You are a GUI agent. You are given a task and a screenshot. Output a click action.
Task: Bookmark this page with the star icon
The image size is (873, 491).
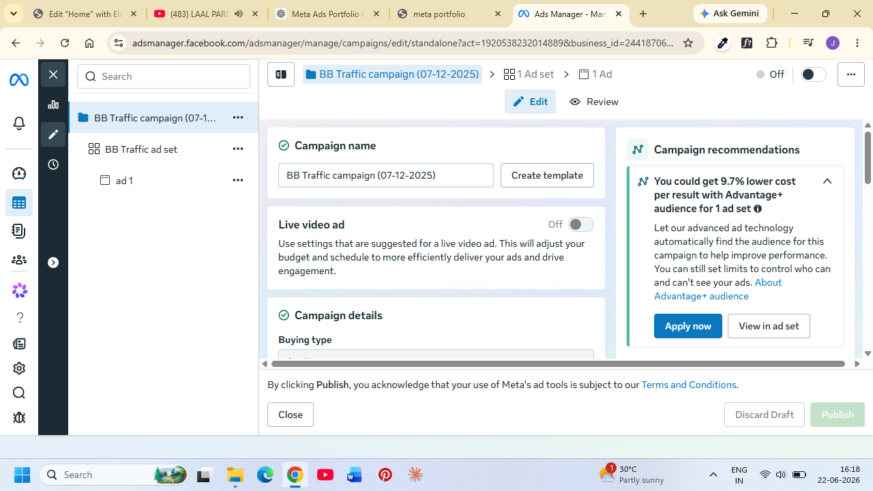coord(688,43)
